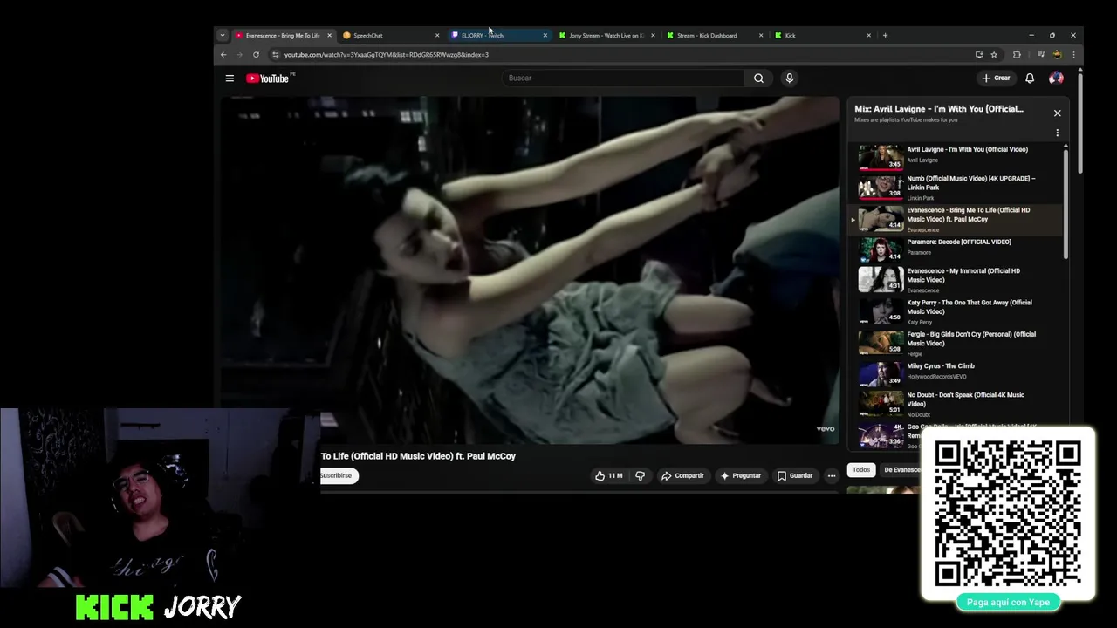
Task: Click the Compartir share button
Action: click(682, 475)
